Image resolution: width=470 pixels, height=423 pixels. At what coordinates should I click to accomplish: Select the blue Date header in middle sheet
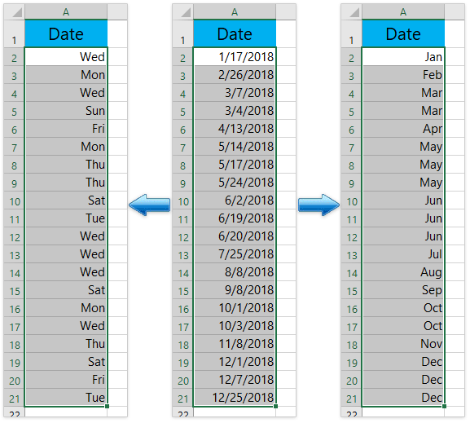coord(235,33)
